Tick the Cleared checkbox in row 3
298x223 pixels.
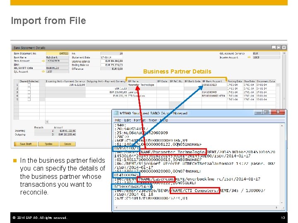point(29,92)
